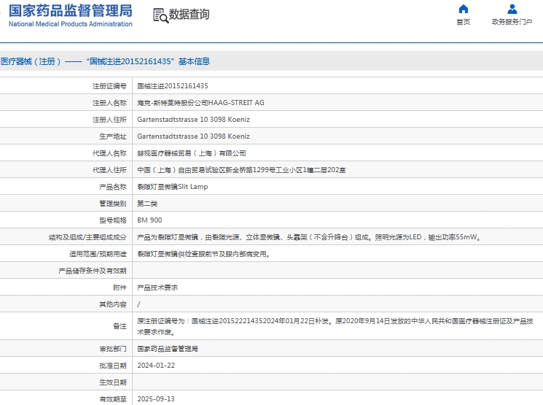Select product name Slit Lamp value
Screen dimensions: 543x405
(173, 187)
